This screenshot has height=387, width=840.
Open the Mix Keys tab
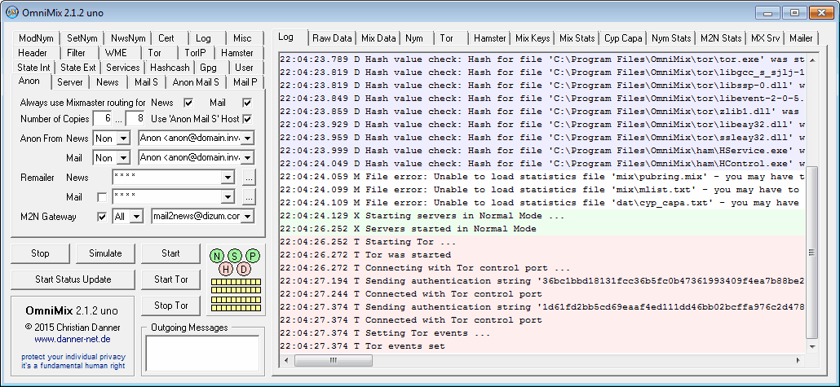point(533,38)
